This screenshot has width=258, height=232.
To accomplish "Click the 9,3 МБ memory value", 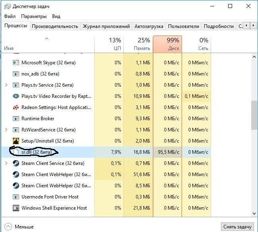I will pos(143,119).
